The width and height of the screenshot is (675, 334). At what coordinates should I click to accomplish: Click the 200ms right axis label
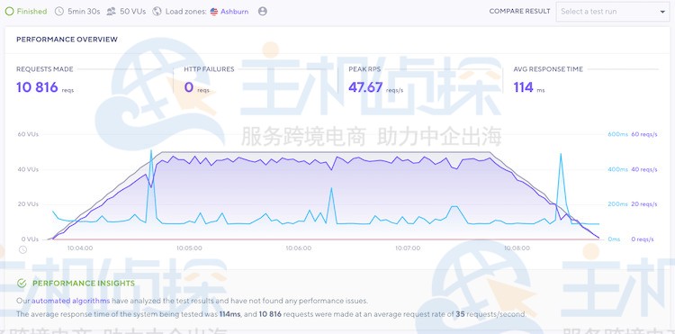(x=617, y=204)
